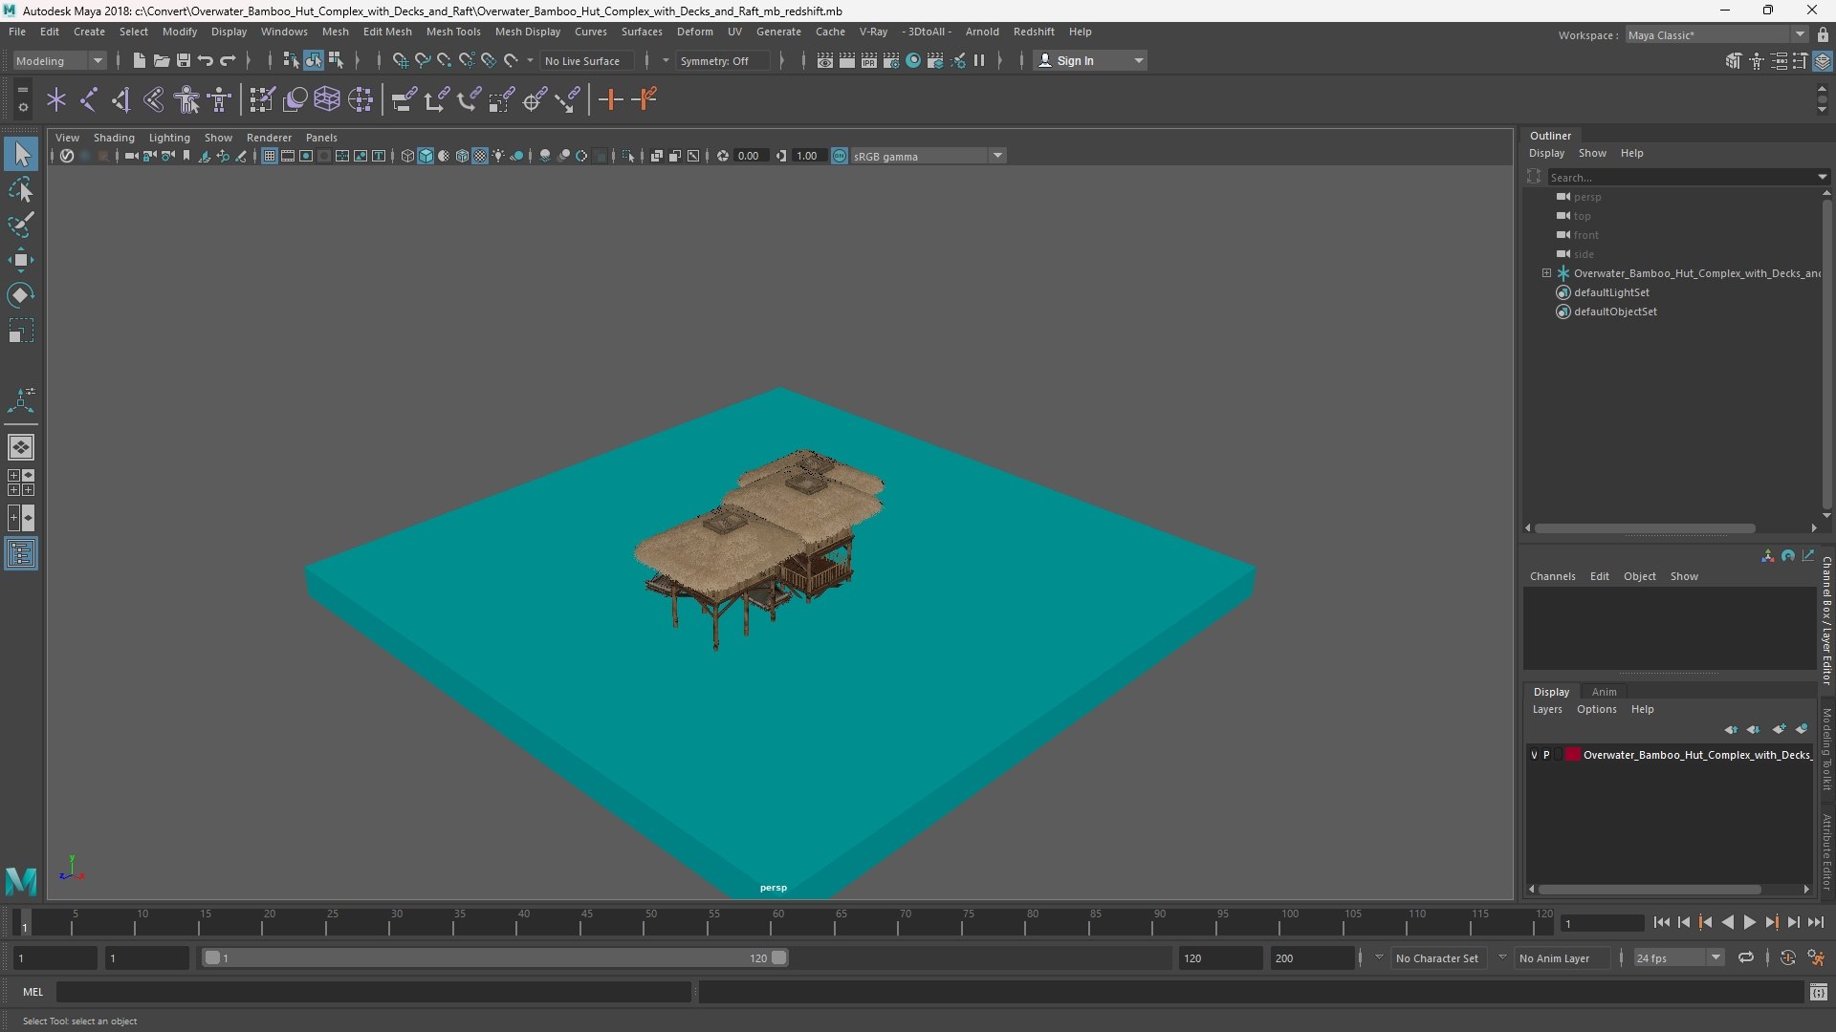1836x1032 pixels.
Task: Switch to the Anim layer tab
Action: (x=1604, y=692)
